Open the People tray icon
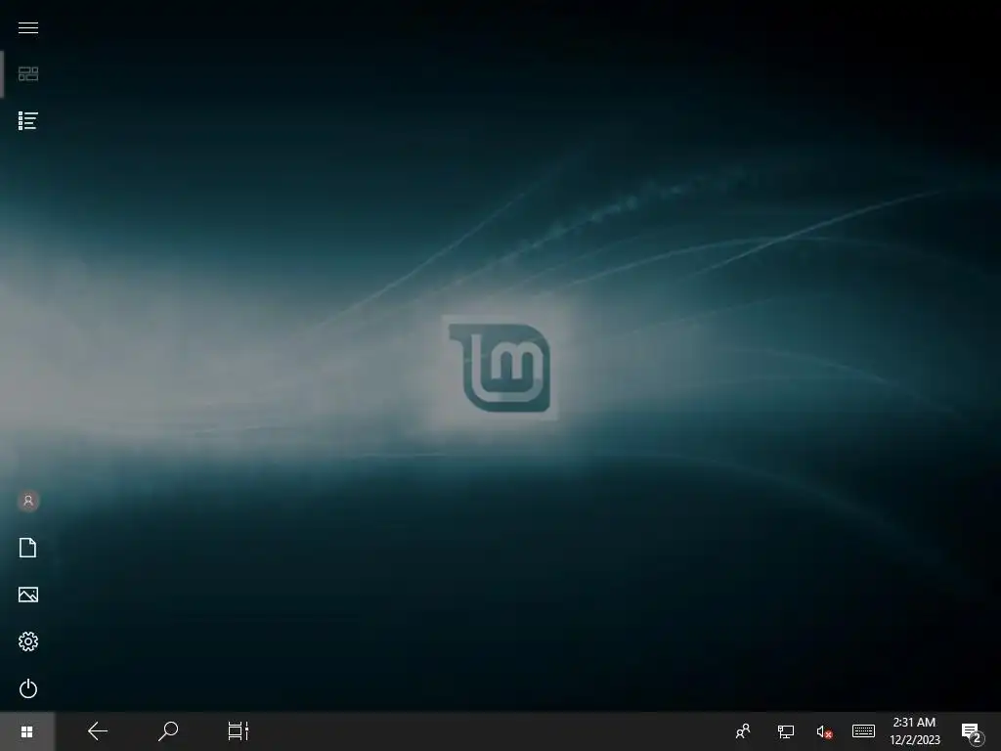The image size is (1001, 751). (743, 731)
